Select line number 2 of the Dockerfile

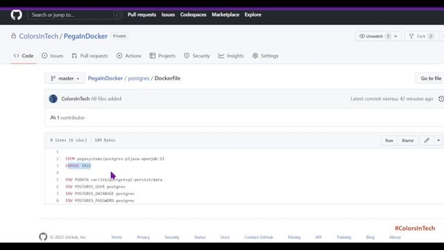(x=57, y=159)
